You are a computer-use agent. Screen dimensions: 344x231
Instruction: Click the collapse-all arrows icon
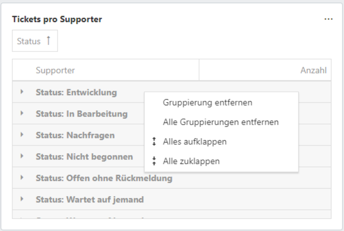tap(155, 162)
